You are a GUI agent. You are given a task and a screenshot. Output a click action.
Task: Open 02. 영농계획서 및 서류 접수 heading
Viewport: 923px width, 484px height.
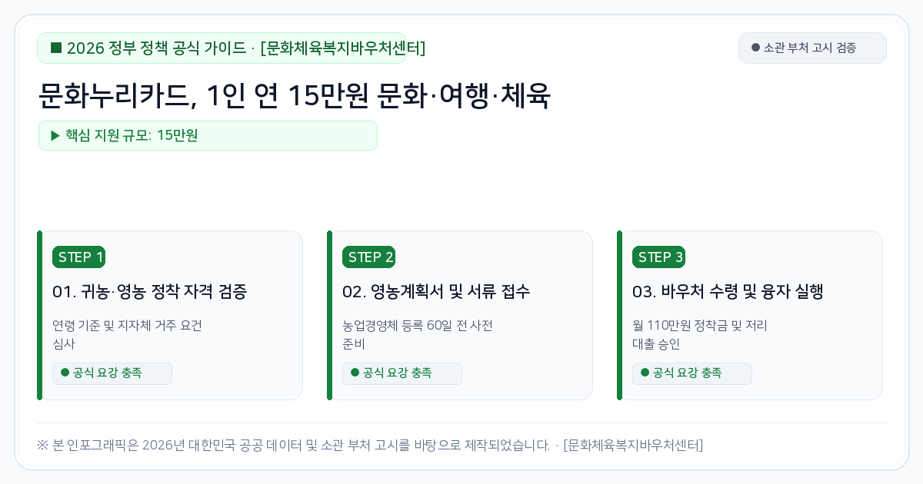pos(436,292)
